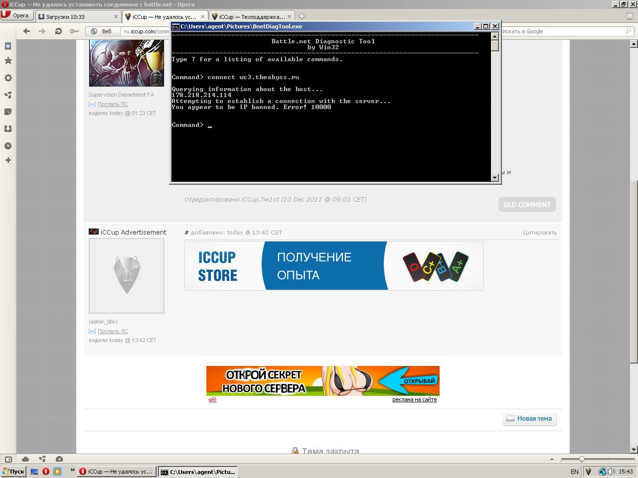Open the History clock panel in sidebar
This screenshot has height=478, width=638.
point(8,145)
